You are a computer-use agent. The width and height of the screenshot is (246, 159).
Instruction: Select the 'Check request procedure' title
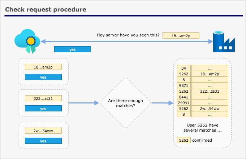tap(46, 9)
